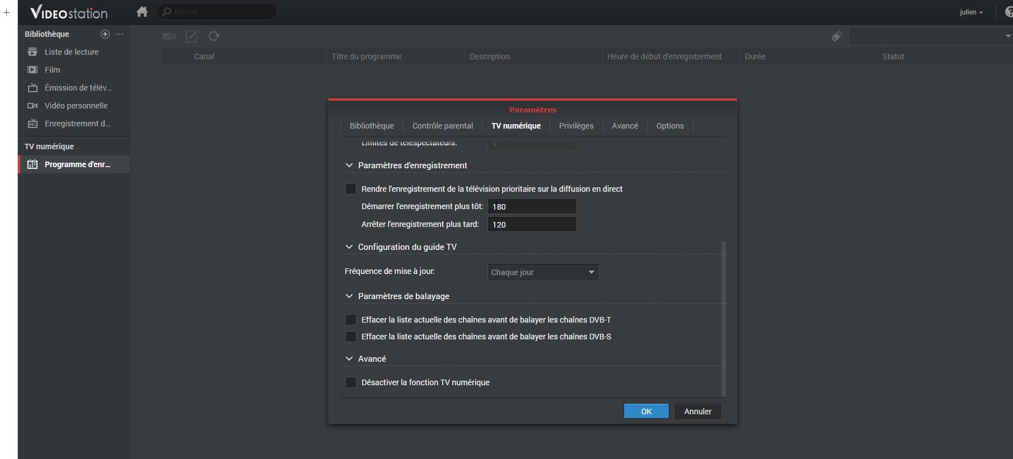Click the Démarrer l'enregistrement plus tôt field

pyautogui.click(x=532, y=207)
